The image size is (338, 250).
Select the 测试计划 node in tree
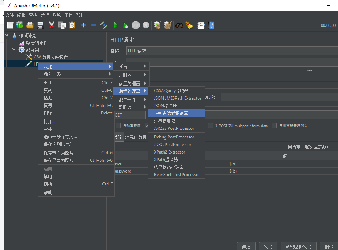[28, 36]
